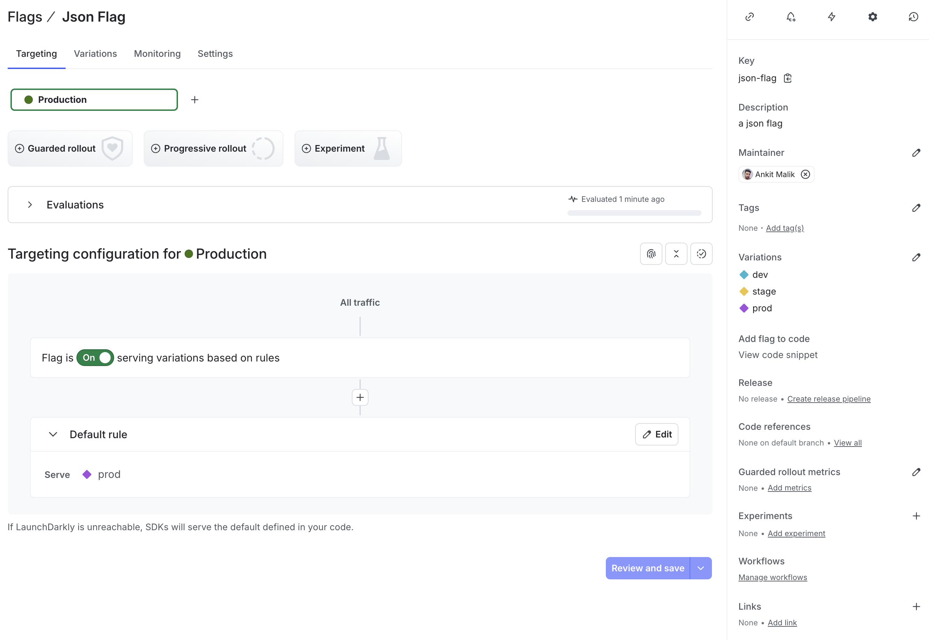Click Add tag(s) link
This screenshot has height=640, width=929.
point(785,228)
